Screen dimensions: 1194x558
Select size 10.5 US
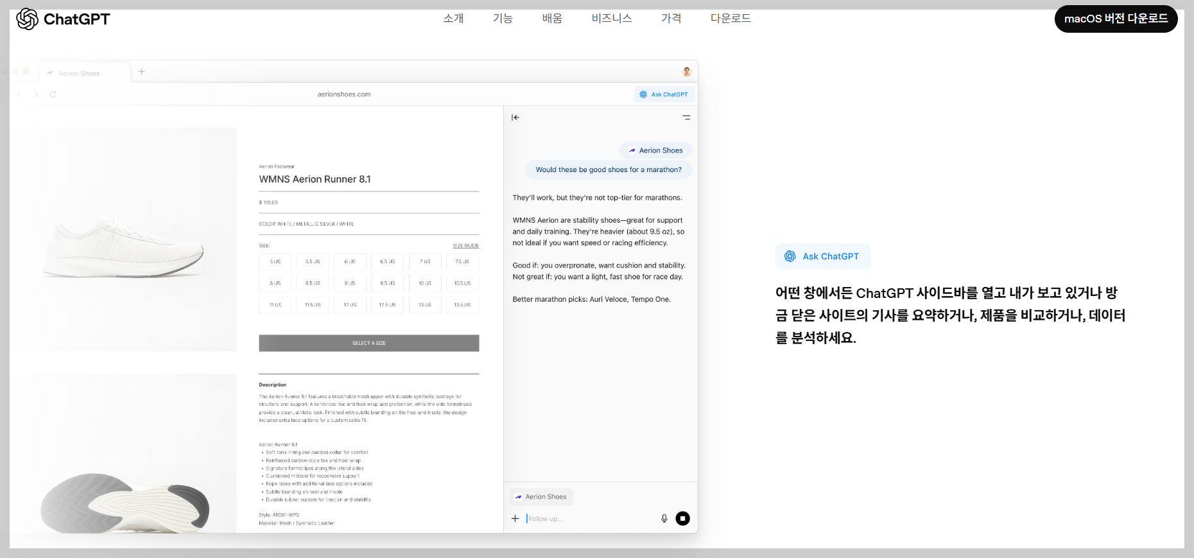[462, 283]
